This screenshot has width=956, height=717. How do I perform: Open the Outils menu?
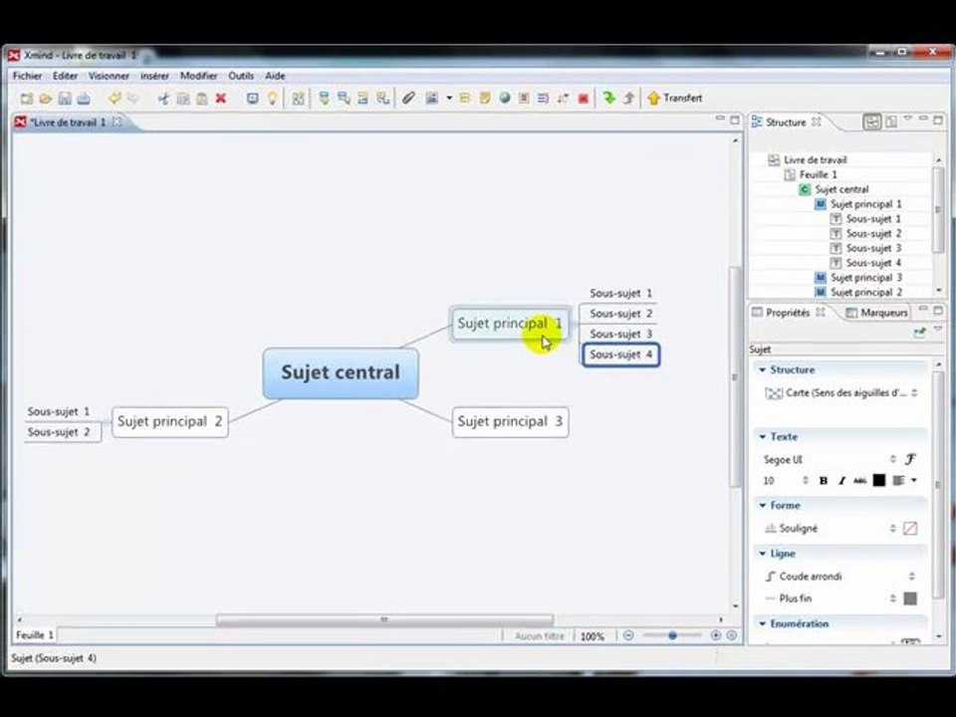[x=241, y=76]
